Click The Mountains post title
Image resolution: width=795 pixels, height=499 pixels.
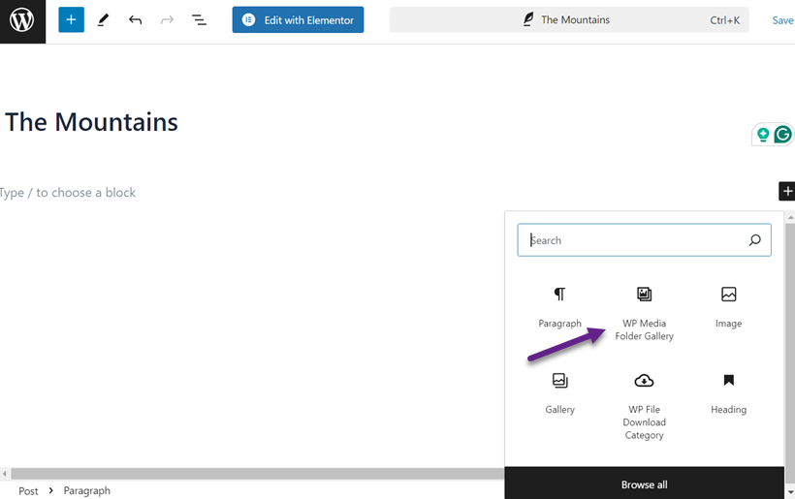91,122
